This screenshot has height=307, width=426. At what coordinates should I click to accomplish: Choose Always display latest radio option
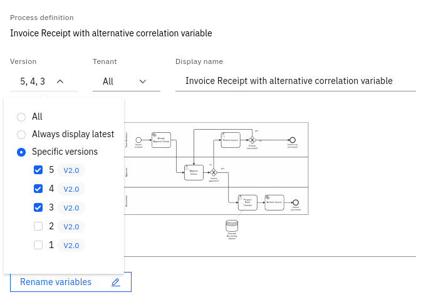click(21, 134)
